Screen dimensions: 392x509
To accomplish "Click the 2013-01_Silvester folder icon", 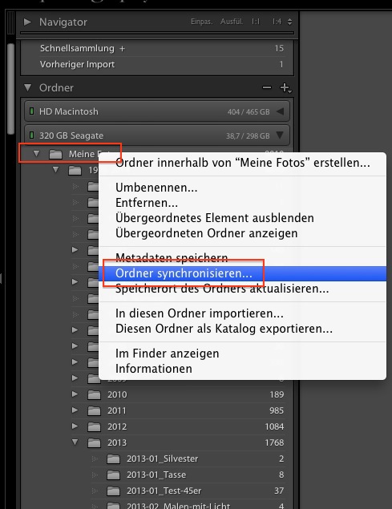I will click(x=113, y=459).
